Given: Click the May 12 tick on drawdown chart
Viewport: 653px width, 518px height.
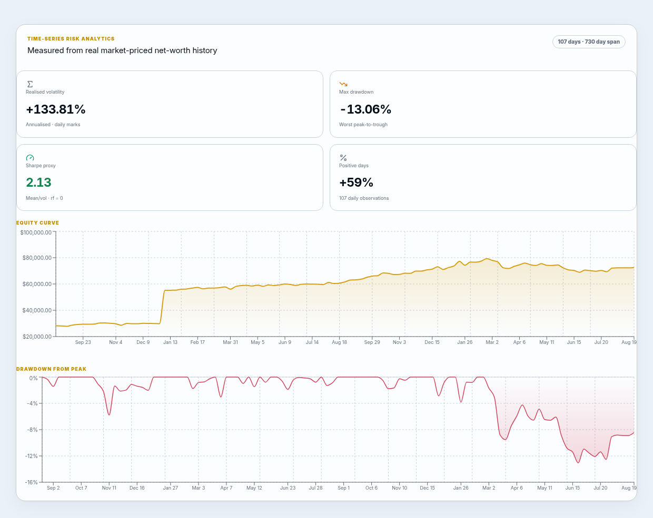Looking at the screenshot, I should (x=254, y=488).
